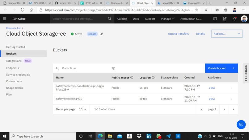This screenshot has height=140, width=249.
Task: Open Endpoints in the sidebar
Action: (12, 68)
